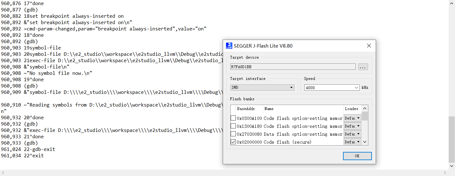Uncheck flash bank 0x02000000 Code flash (secure)

[x=233, y=142]
